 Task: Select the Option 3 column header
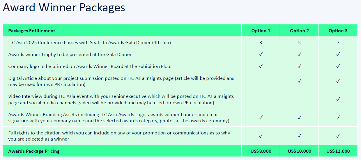(338, 31)
